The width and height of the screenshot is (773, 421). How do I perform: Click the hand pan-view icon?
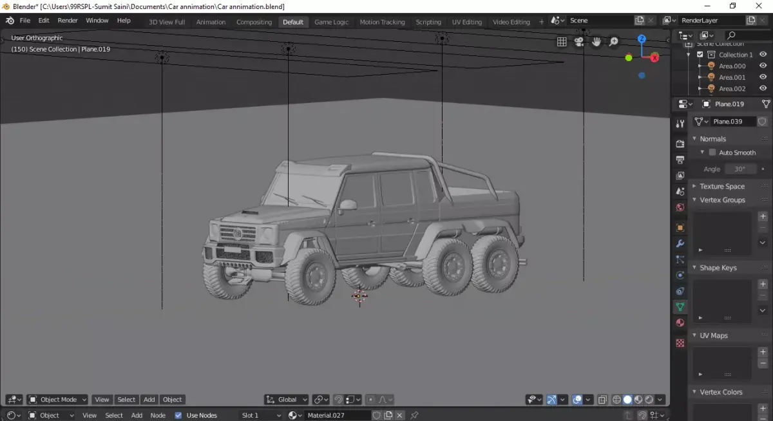596,42
